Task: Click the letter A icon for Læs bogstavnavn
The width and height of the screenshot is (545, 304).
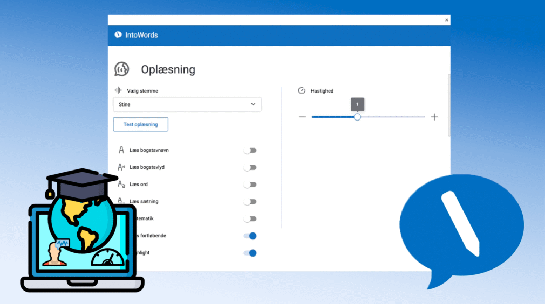Action: tap(121, 150)
